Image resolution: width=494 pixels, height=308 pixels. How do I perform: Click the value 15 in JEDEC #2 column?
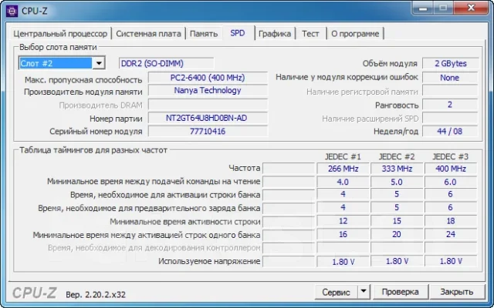(397, 221)
